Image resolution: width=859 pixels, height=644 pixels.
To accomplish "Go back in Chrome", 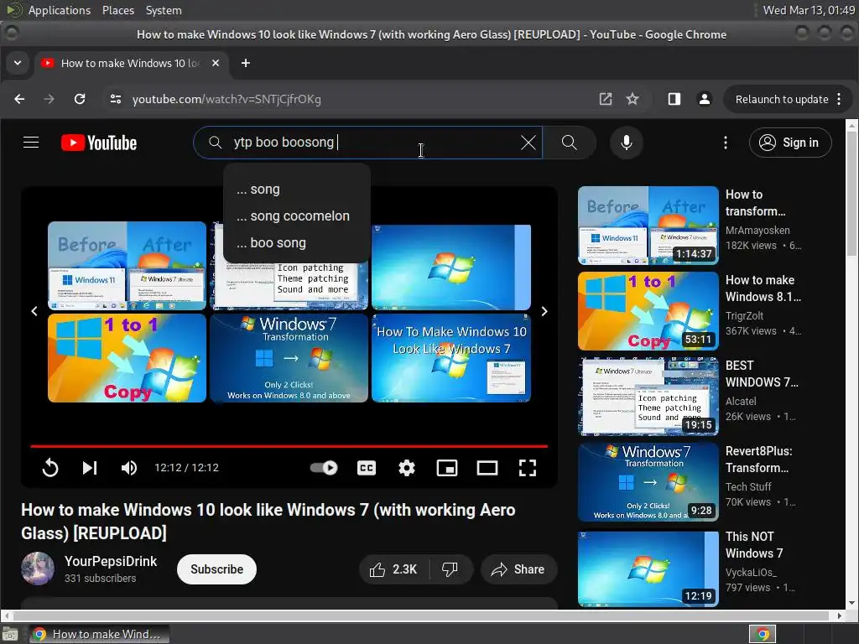I will pos(19,99).
